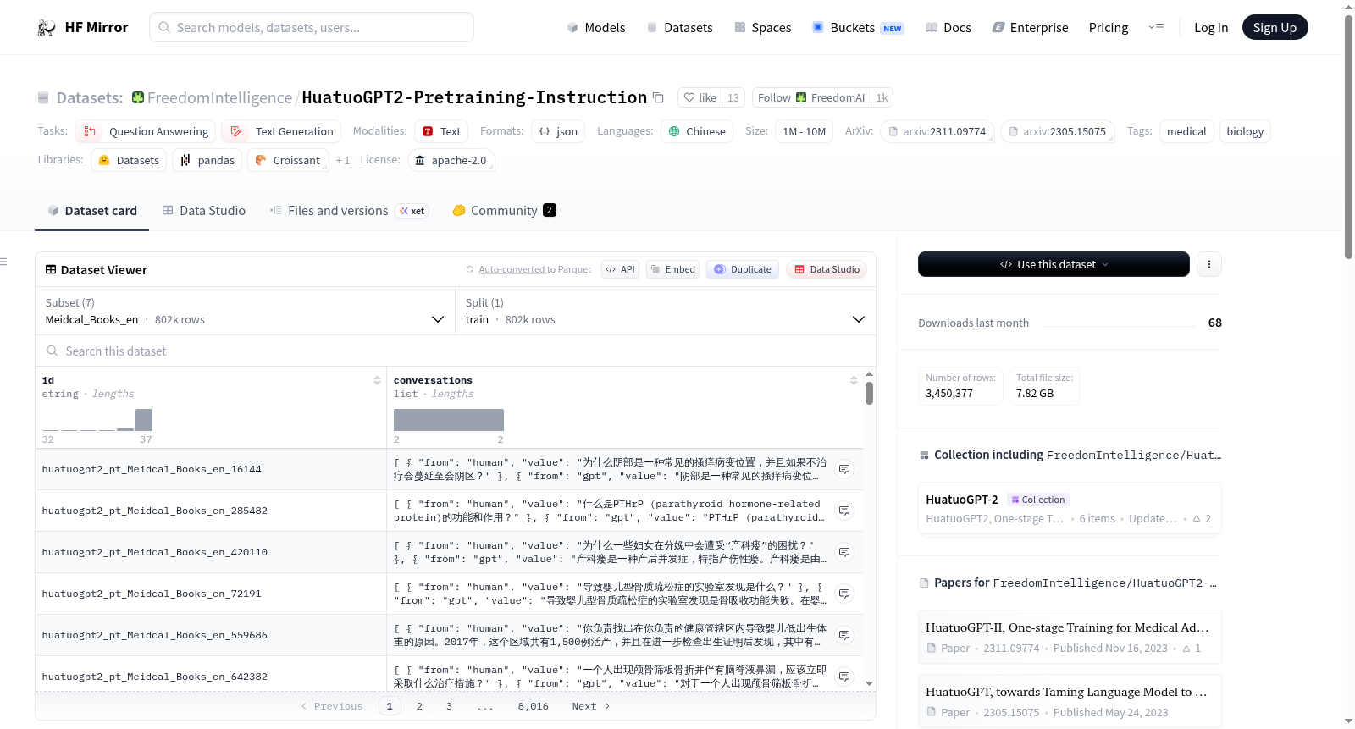Click the Text modality tag
This screenshot has width=1355, height=729.
coord(441,131)
